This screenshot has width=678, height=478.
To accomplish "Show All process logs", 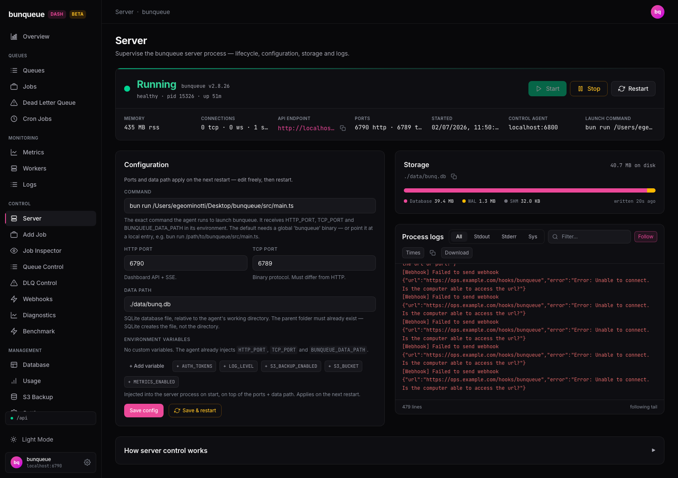I will pos(459,237).
